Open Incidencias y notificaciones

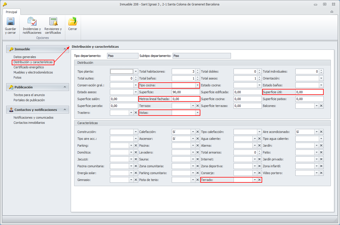[x=32, y=22]
